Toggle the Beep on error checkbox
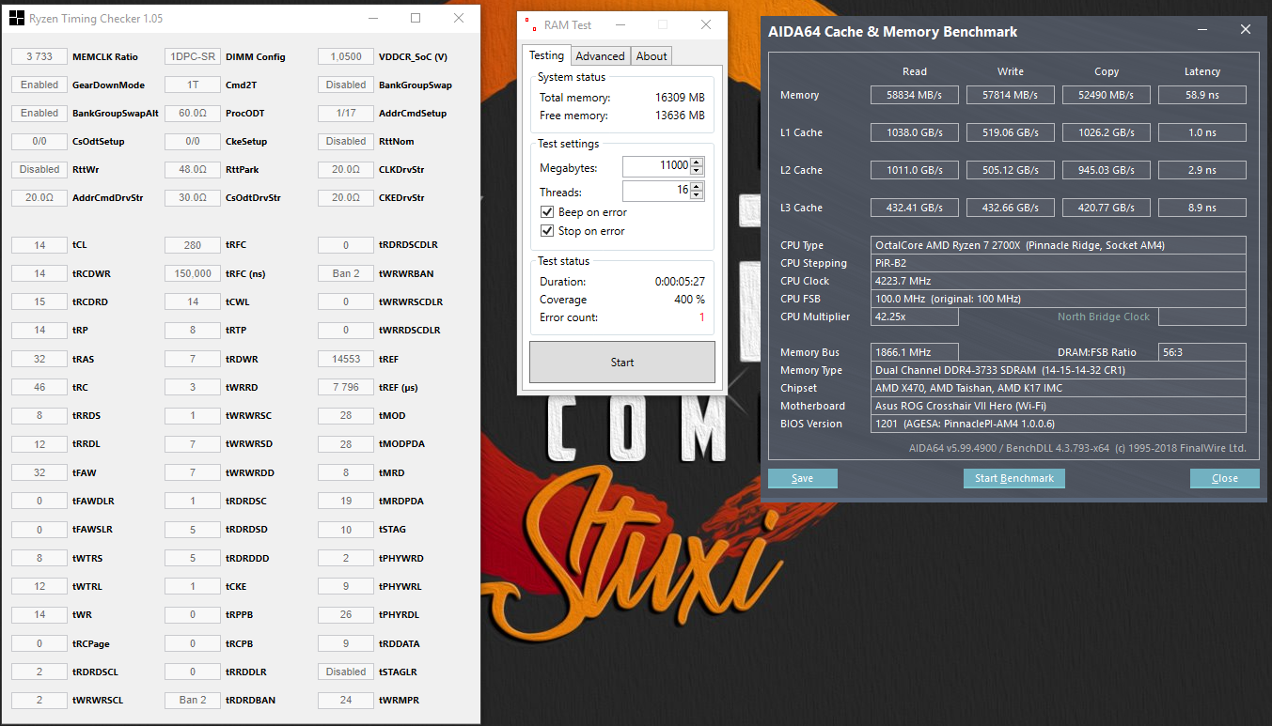 (x=547, y=212)
